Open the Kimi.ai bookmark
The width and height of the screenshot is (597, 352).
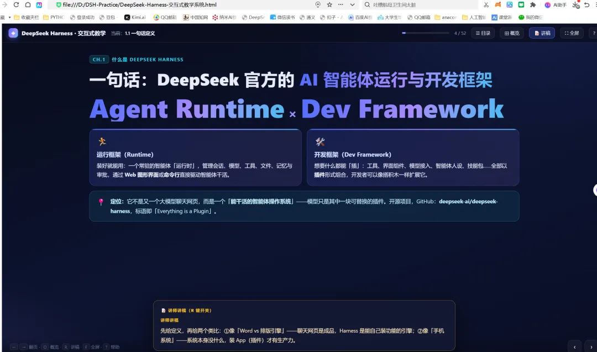click(x=135, y=17)
